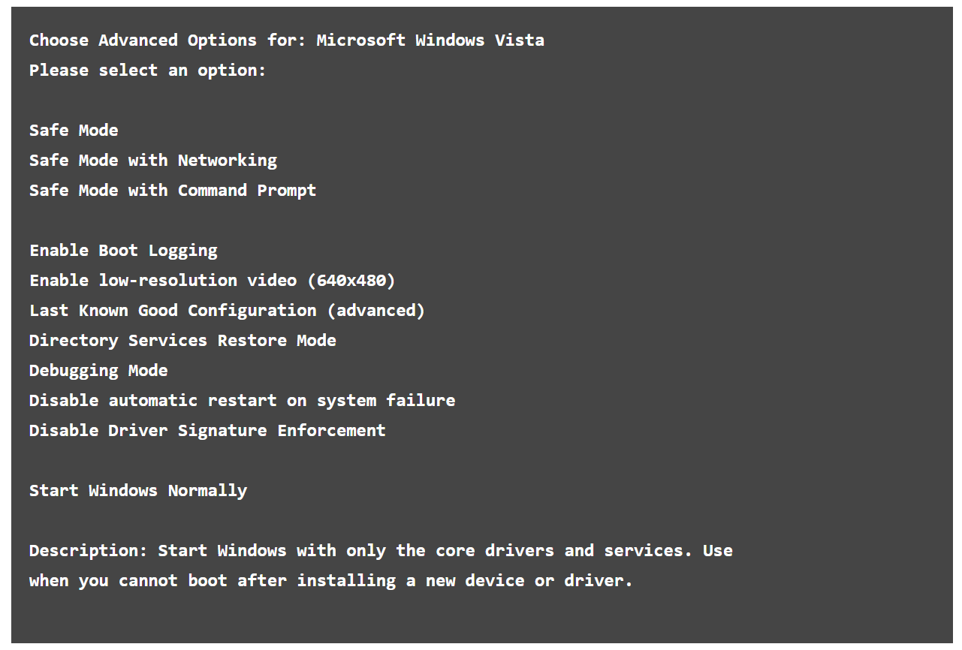
Task: Click the 'Please select an option:' prompt
Action: point(147,71)
